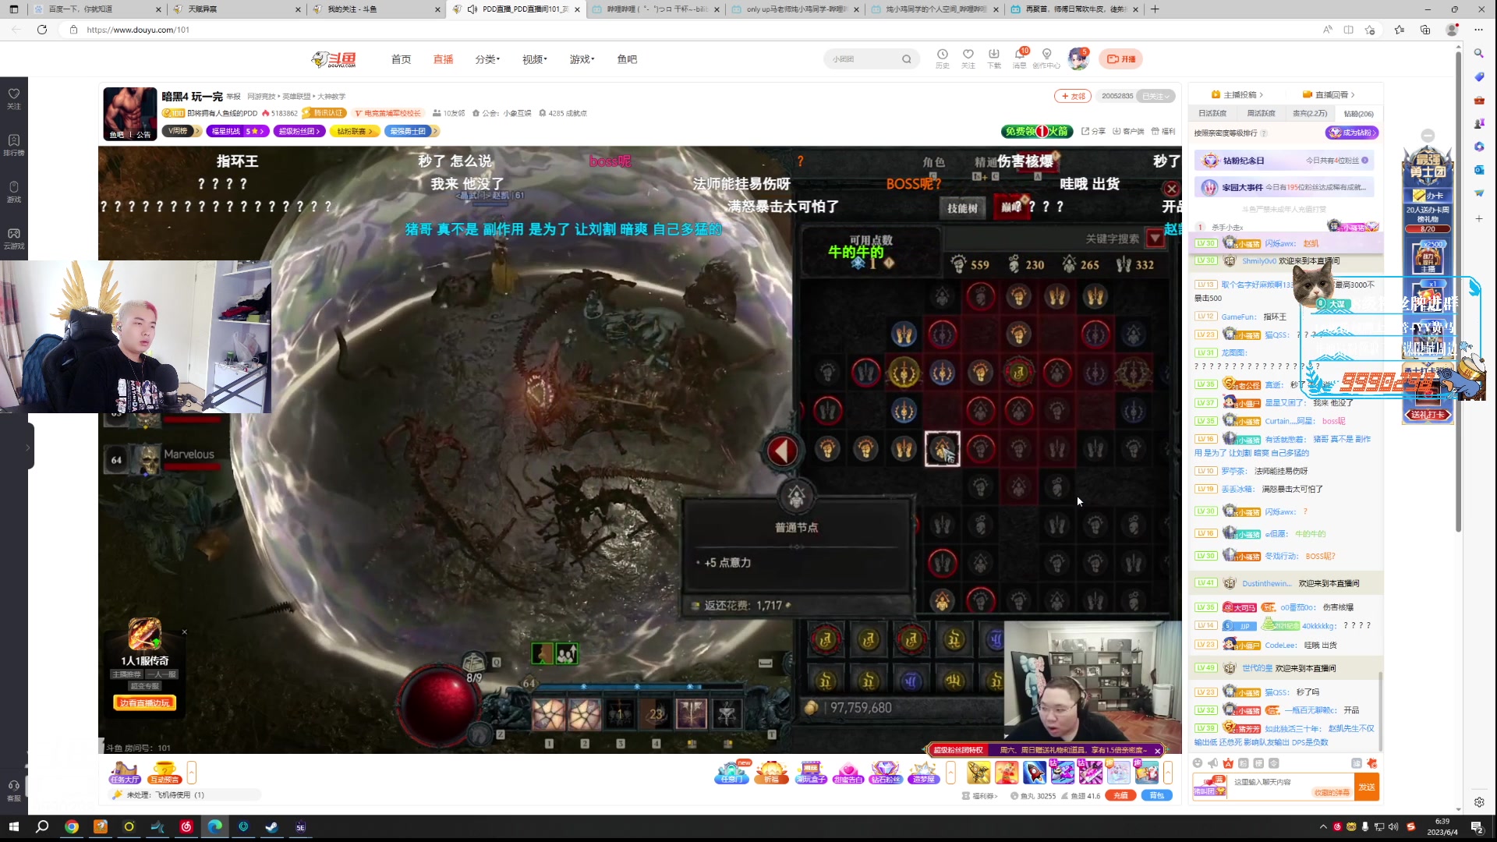
Task: Switch to 周活跃度 tab
Action: pos(1261,114)
